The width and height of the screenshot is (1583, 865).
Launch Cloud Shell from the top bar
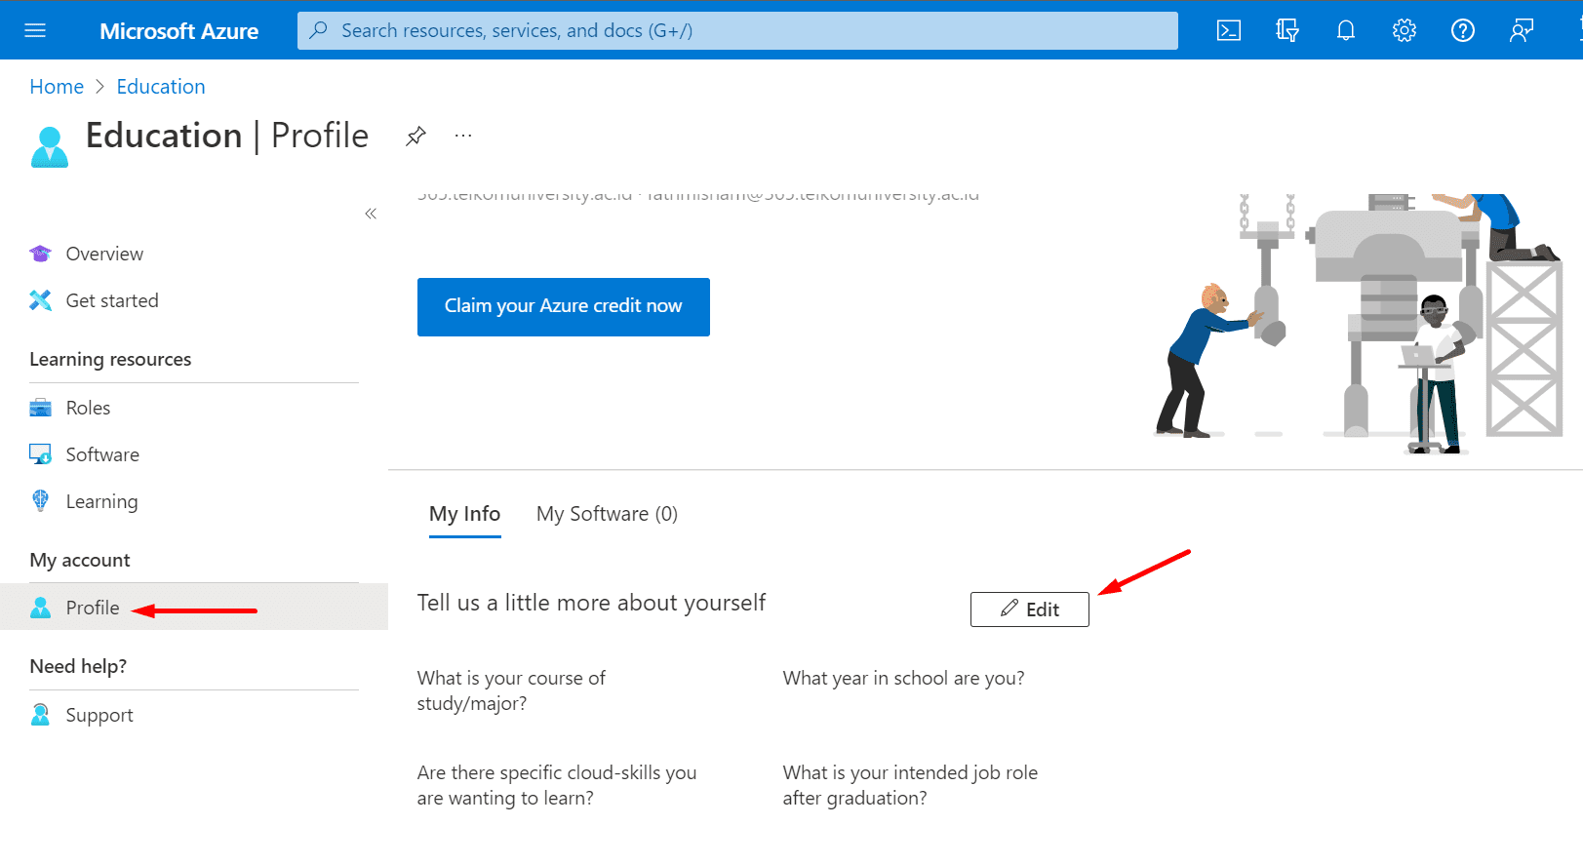pos(1229,30)
